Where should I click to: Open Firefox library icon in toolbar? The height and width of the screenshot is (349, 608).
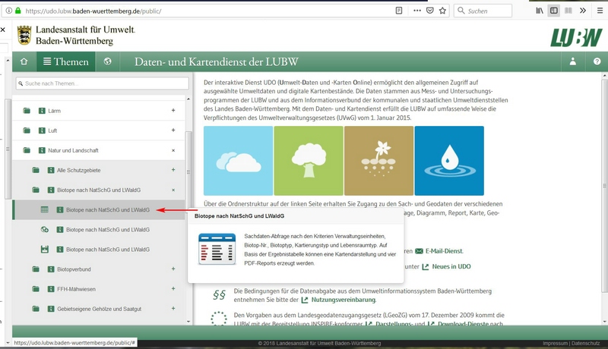coord(540,11)
